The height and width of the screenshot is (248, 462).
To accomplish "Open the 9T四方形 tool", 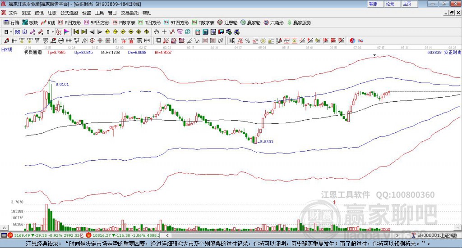I will point(176,23).
